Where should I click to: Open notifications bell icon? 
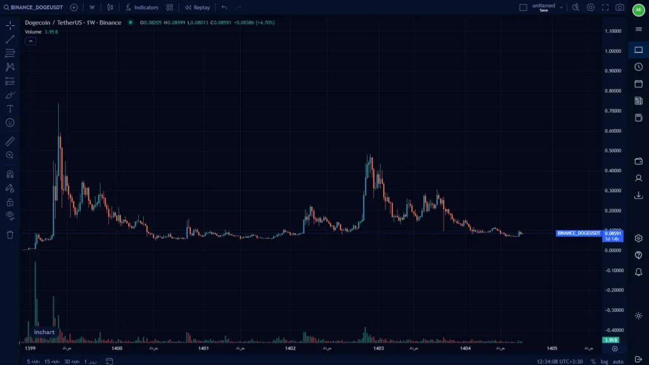(639, 272)
